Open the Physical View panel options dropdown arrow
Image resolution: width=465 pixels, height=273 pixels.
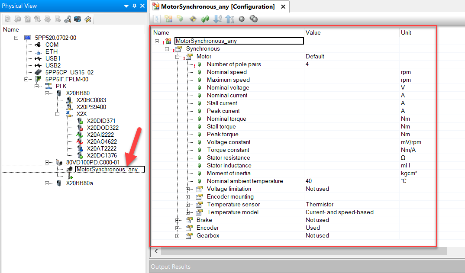[126, 6]
